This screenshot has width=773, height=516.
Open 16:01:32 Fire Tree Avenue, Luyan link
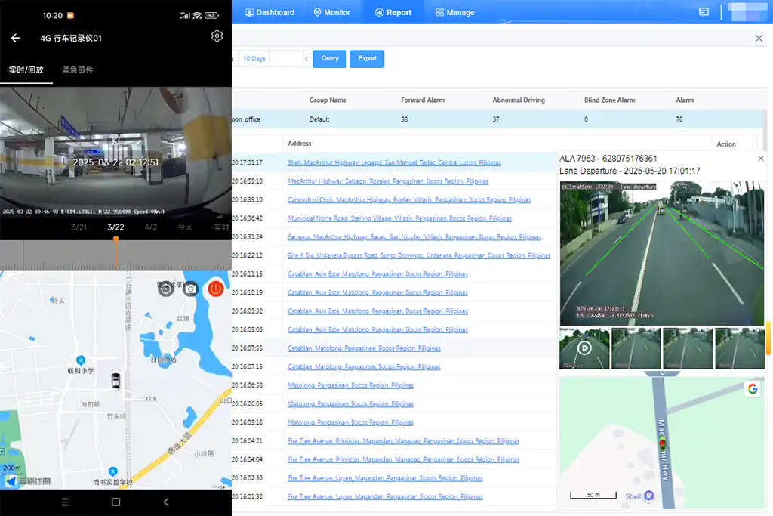point(385,497)
